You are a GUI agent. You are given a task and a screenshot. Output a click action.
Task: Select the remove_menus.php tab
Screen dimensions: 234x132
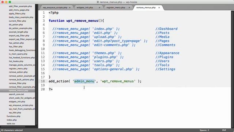coord(146,7)
